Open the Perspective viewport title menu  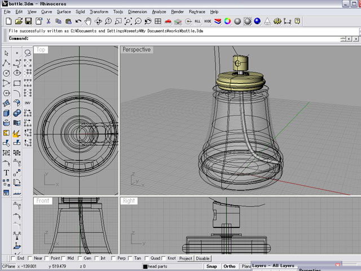(x=137, y=50)
